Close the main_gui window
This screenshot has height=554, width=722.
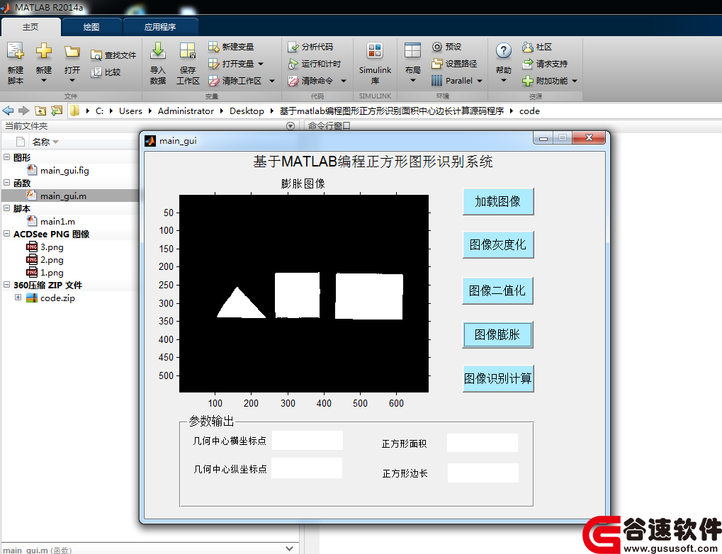pos(589,137)
